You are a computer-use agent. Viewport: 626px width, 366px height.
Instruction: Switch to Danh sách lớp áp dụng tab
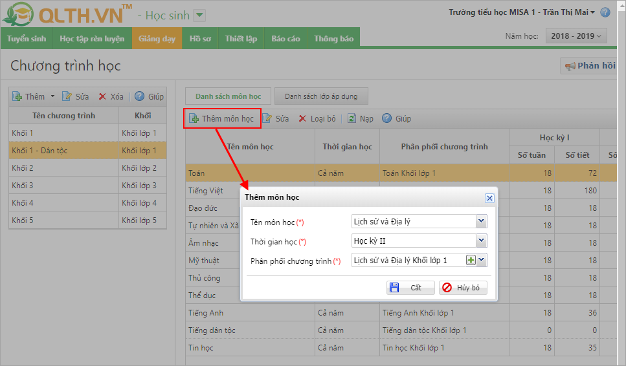pos(321,96)
